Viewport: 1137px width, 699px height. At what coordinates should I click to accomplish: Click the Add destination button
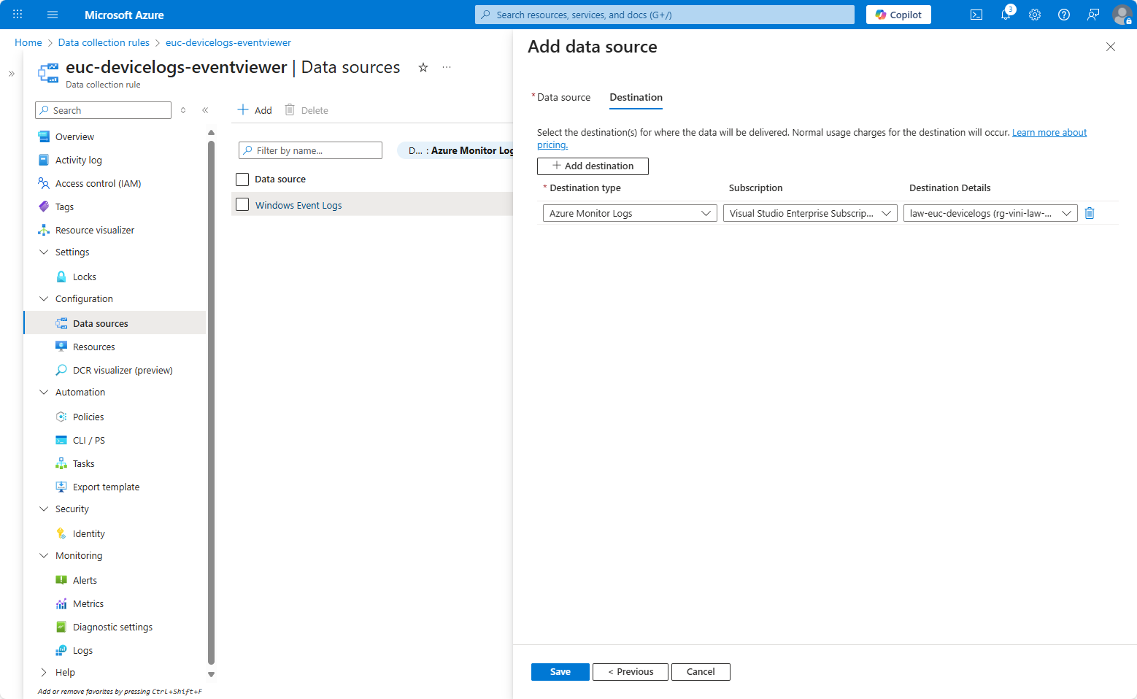[593, 166]
